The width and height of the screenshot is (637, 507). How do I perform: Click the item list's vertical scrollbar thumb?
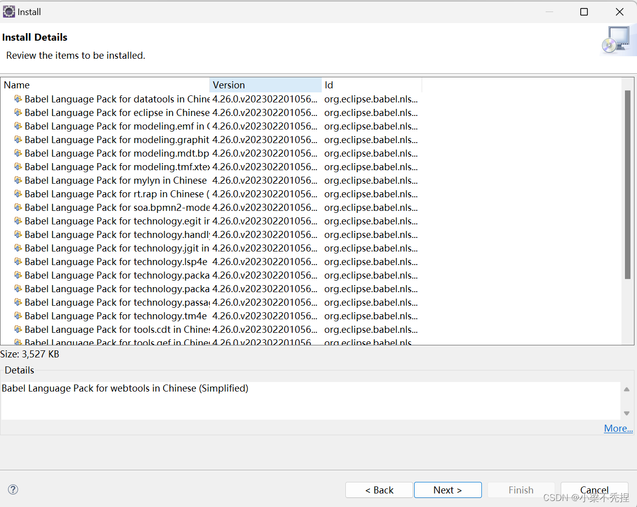point(627,184)
